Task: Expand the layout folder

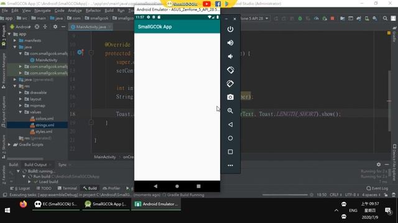Action: pos(21,99)
